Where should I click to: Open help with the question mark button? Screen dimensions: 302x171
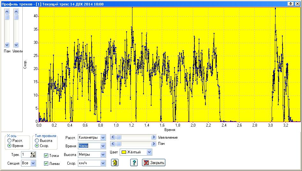(134, 163)
